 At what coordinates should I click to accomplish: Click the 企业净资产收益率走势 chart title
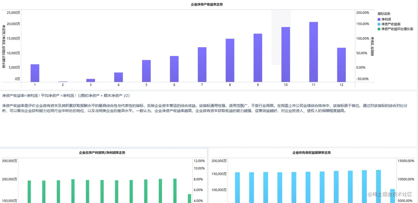[207, 4]
